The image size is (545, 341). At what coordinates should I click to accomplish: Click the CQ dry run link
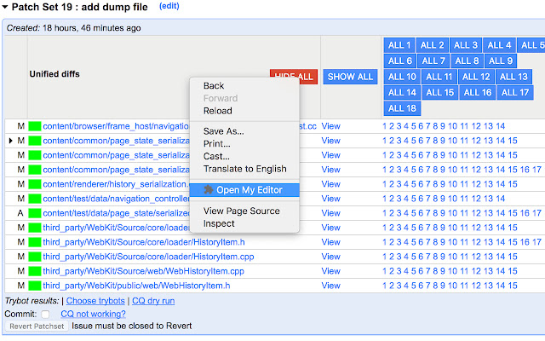tap(152, 301)
